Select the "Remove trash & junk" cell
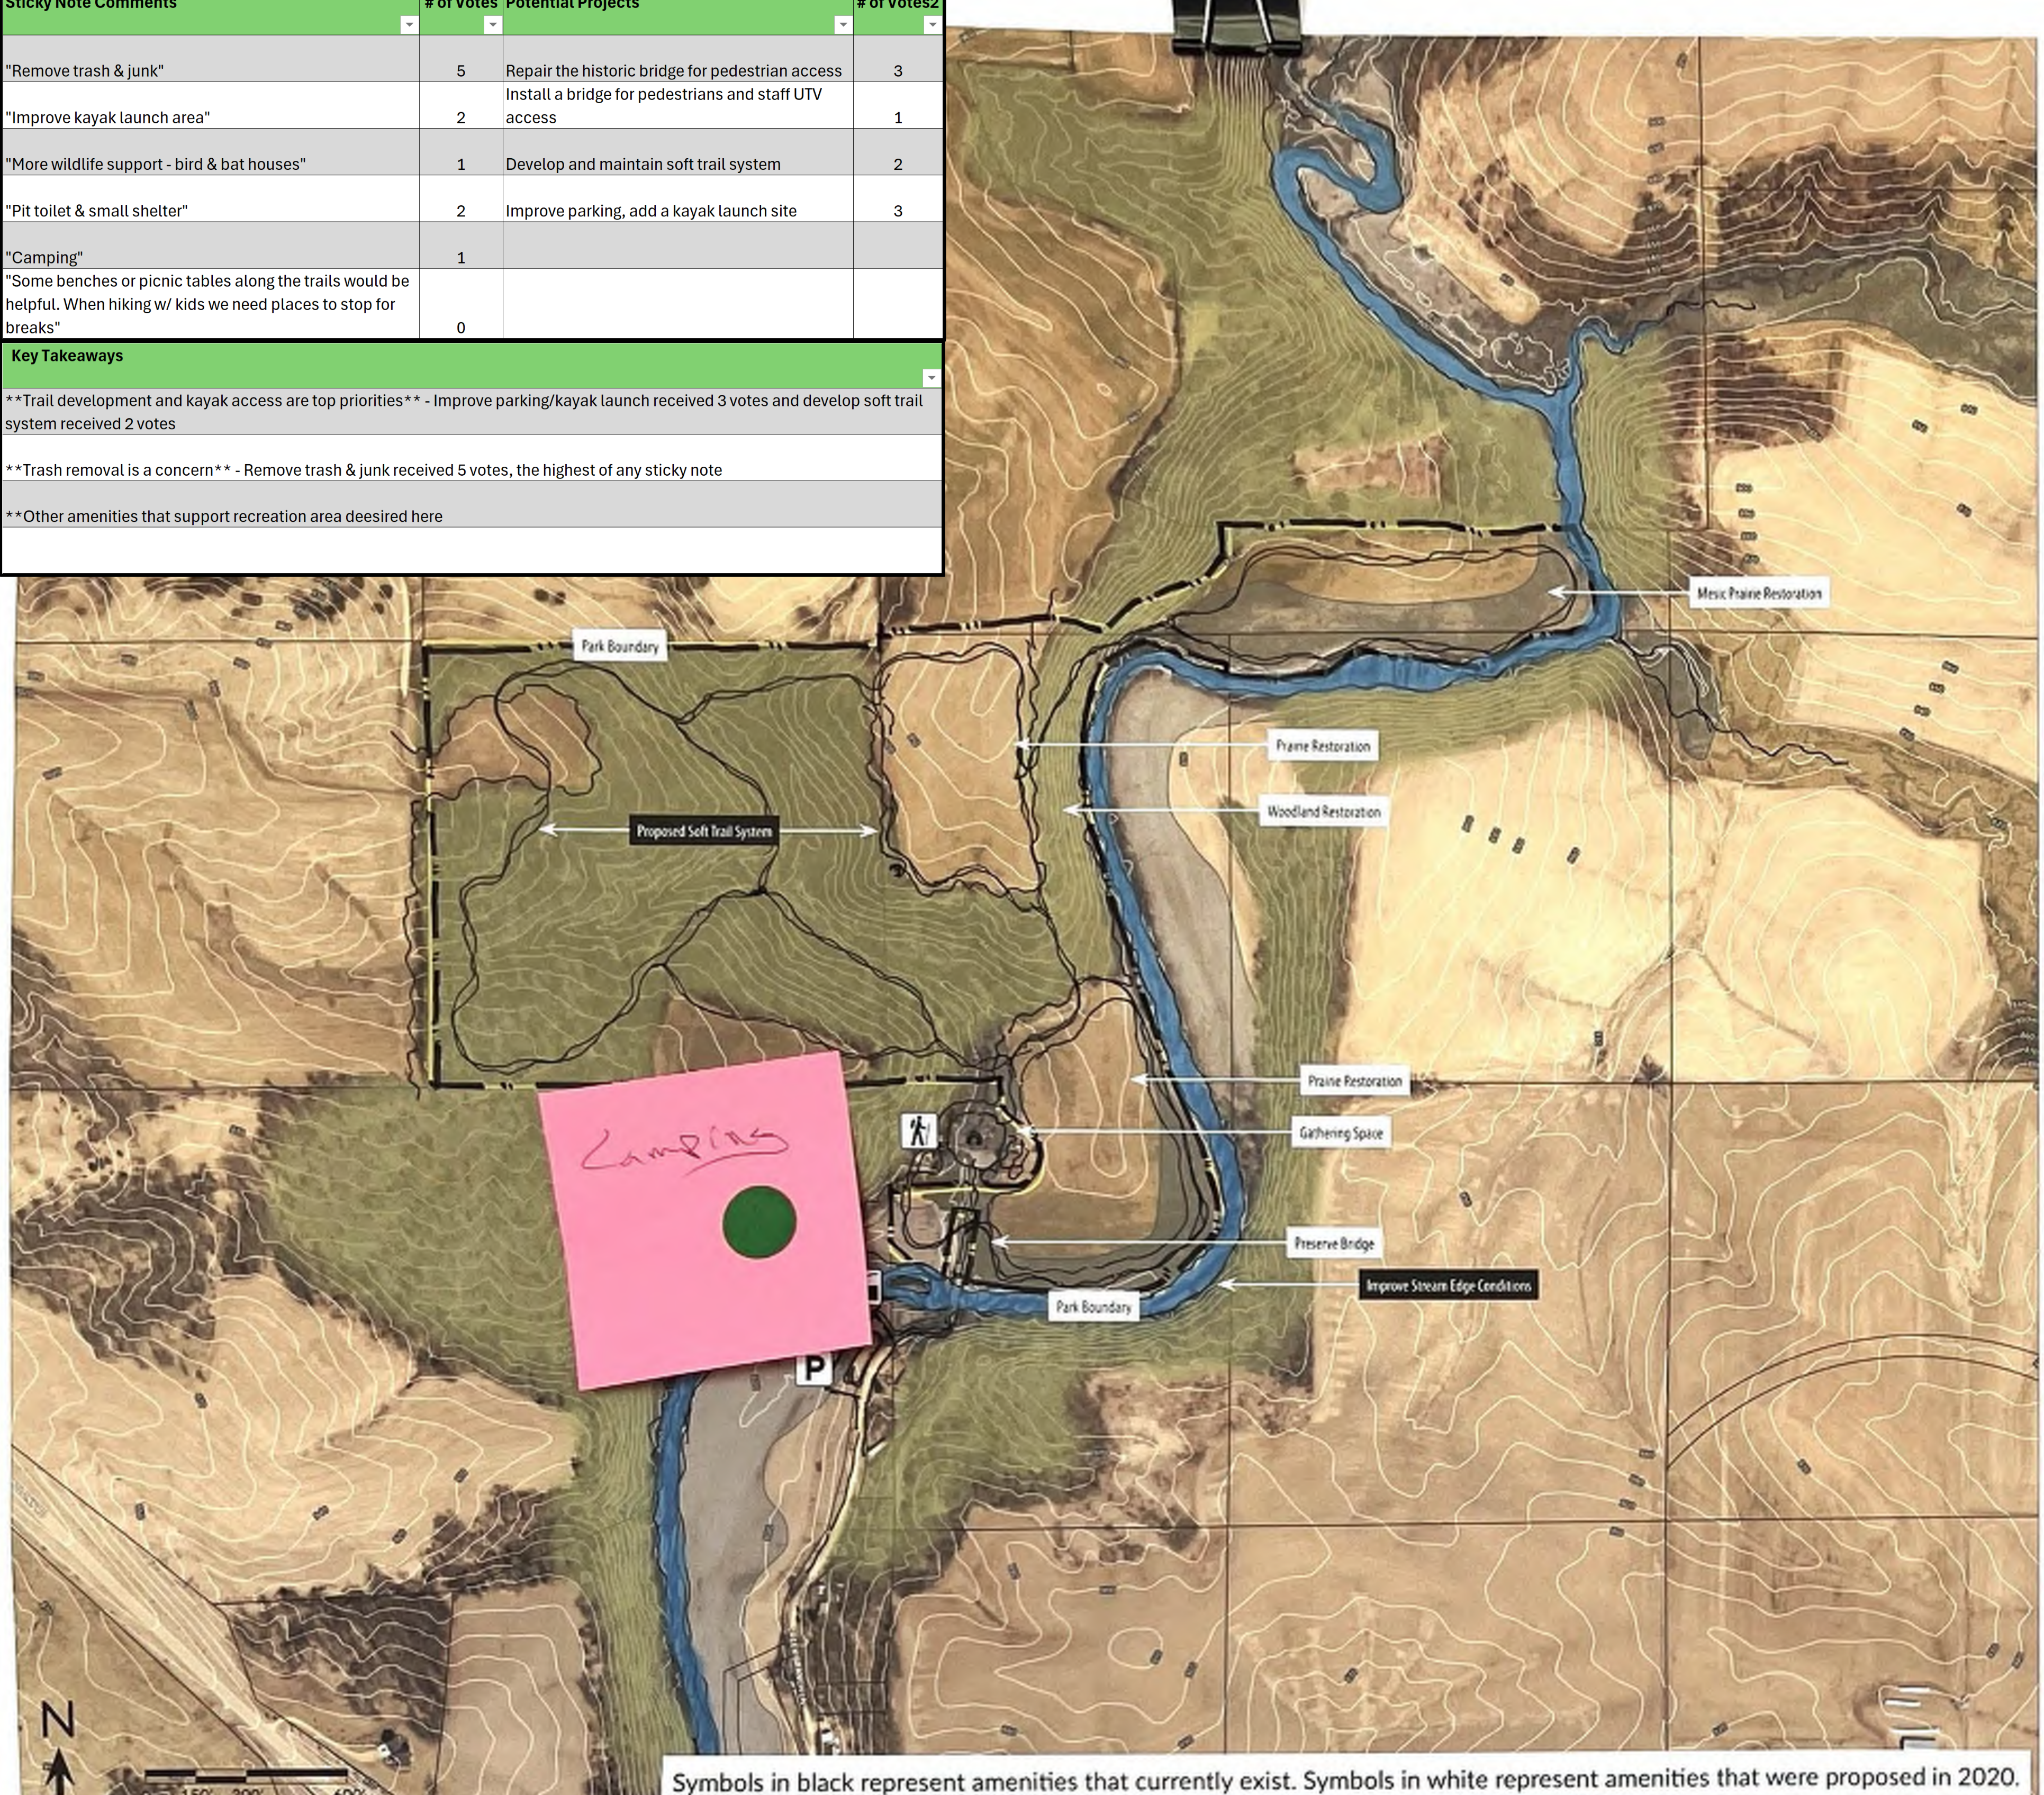 [211, 59]
